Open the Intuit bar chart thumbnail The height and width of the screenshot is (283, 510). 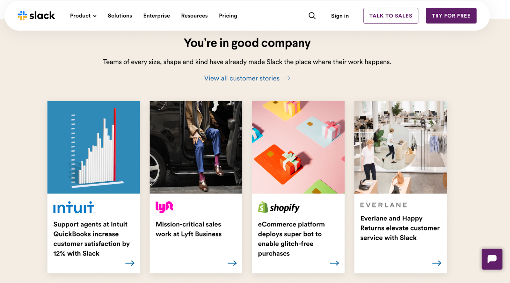94,147
